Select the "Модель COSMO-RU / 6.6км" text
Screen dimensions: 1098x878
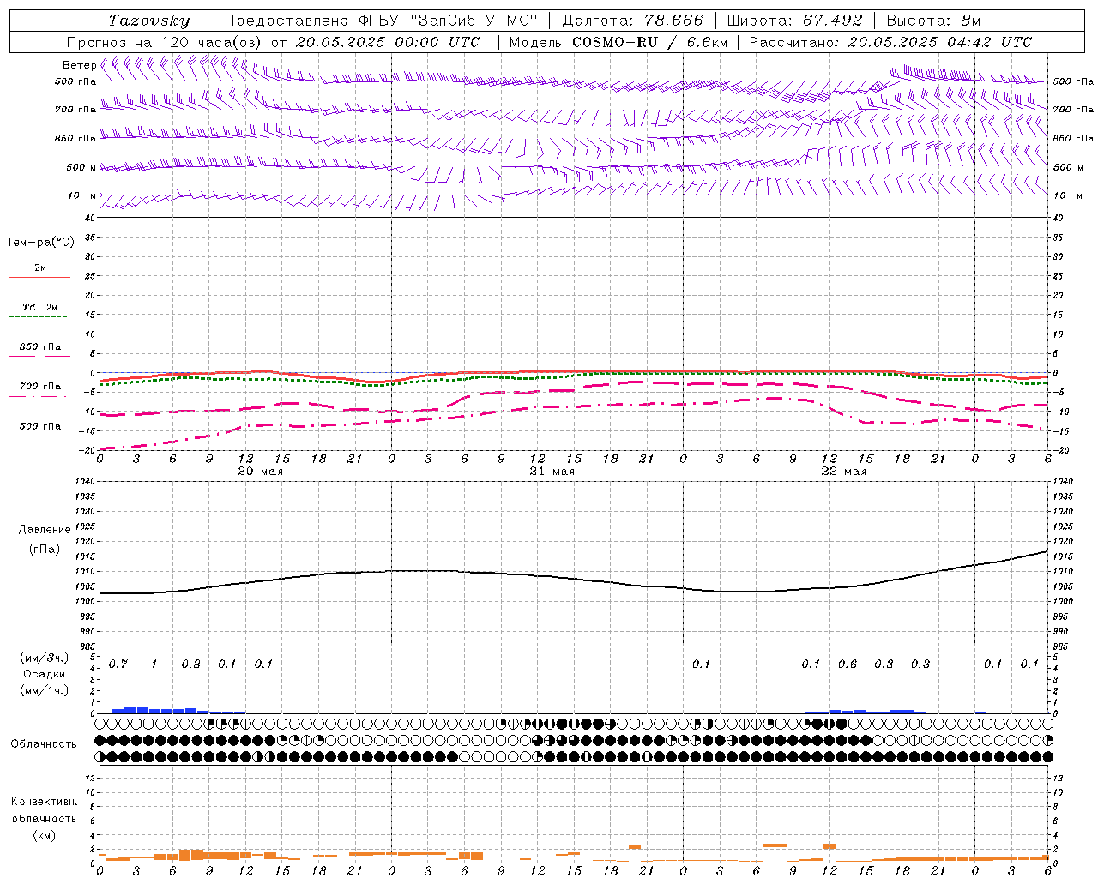[618, 42]
